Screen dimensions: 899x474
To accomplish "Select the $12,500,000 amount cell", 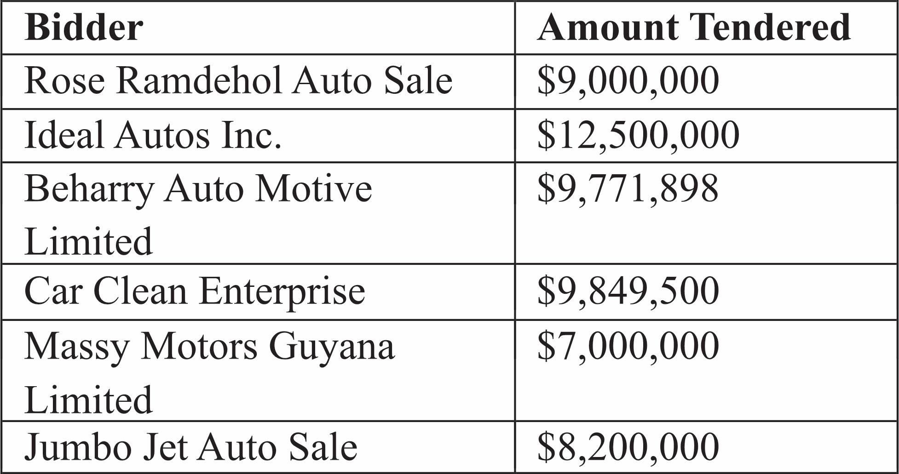I will click(638, 135).
